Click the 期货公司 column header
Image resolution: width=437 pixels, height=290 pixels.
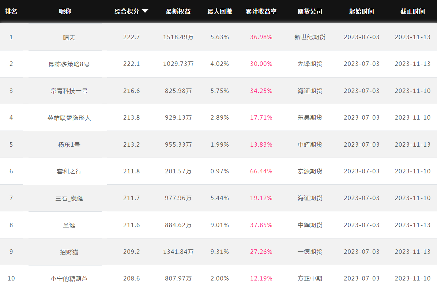[310, 11]
